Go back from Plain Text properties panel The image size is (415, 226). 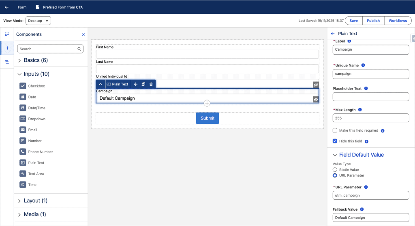(333, 34)
